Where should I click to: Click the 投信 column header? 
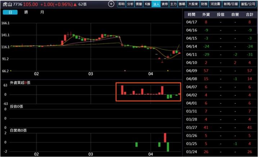pyautogui.click(x=221, y=14)
